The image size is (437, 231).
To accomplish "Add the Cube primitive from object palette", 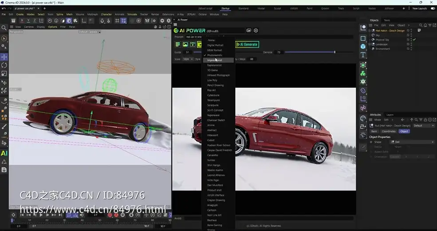I will (x=363, y=46).
